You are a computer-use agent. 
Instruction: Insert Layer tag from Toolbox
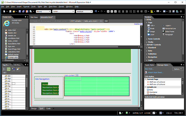[x=151, y=35]
